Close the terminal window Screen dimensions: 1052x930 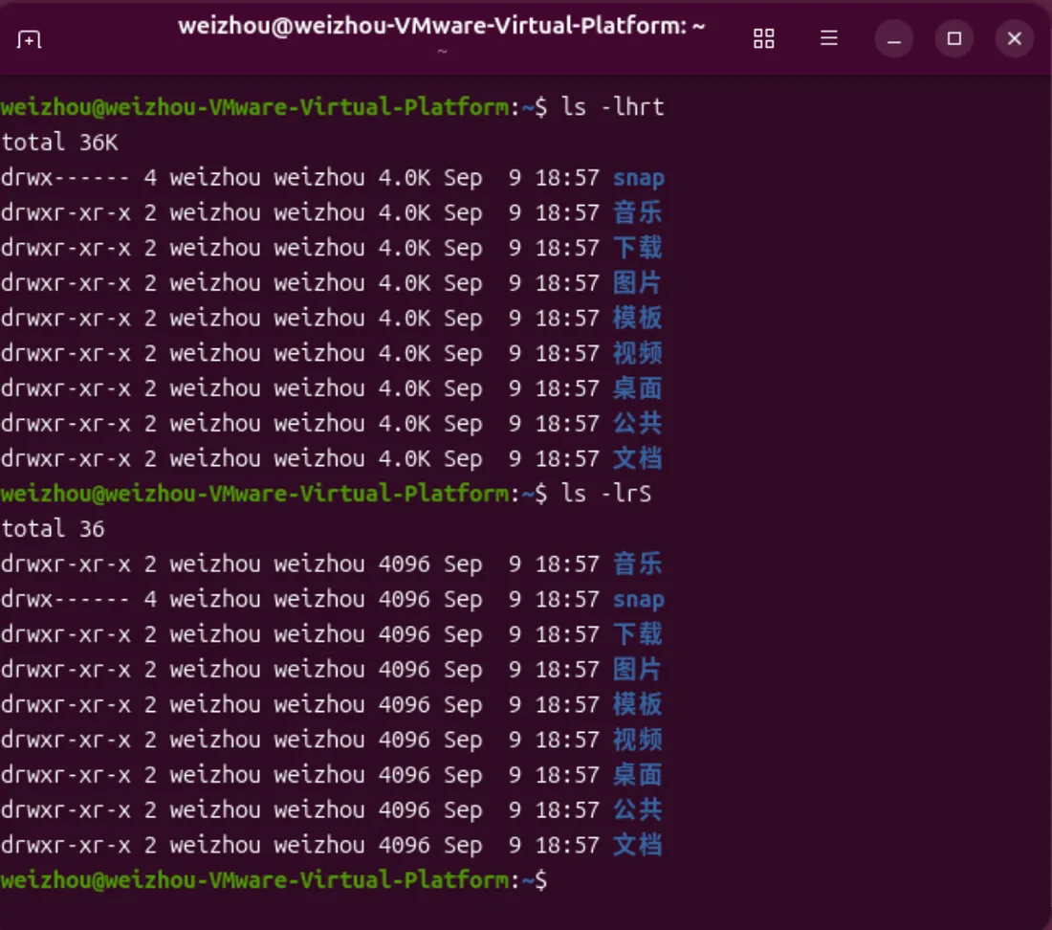(1015, 39)
